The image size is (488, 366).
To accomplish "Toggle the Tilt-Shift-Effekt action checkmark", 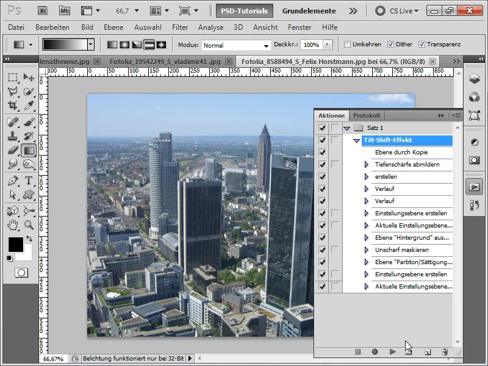I will [323, 140].
